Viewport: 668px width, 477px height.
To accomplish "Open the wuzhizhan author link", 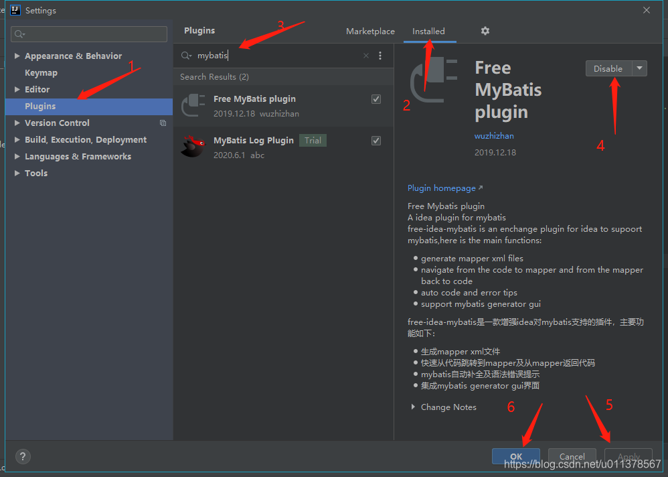I will click(494, 135).
